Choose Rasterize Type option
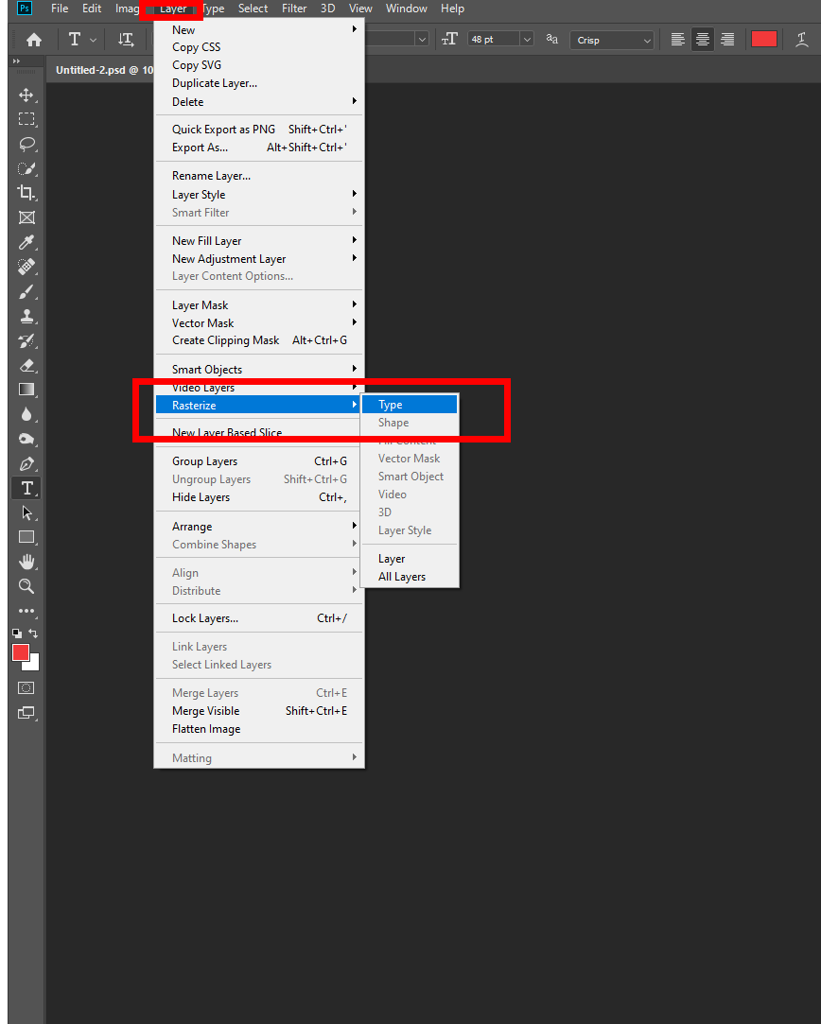Screen dimensions: 821x1024 (410, 405)
